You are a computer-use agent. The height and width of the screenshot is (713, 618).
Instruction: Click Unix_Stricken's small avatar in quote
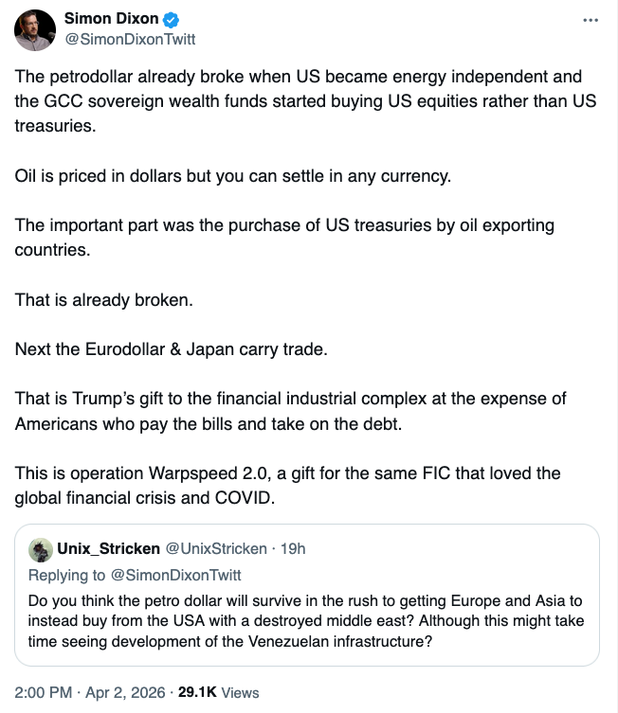coord(41,549)
